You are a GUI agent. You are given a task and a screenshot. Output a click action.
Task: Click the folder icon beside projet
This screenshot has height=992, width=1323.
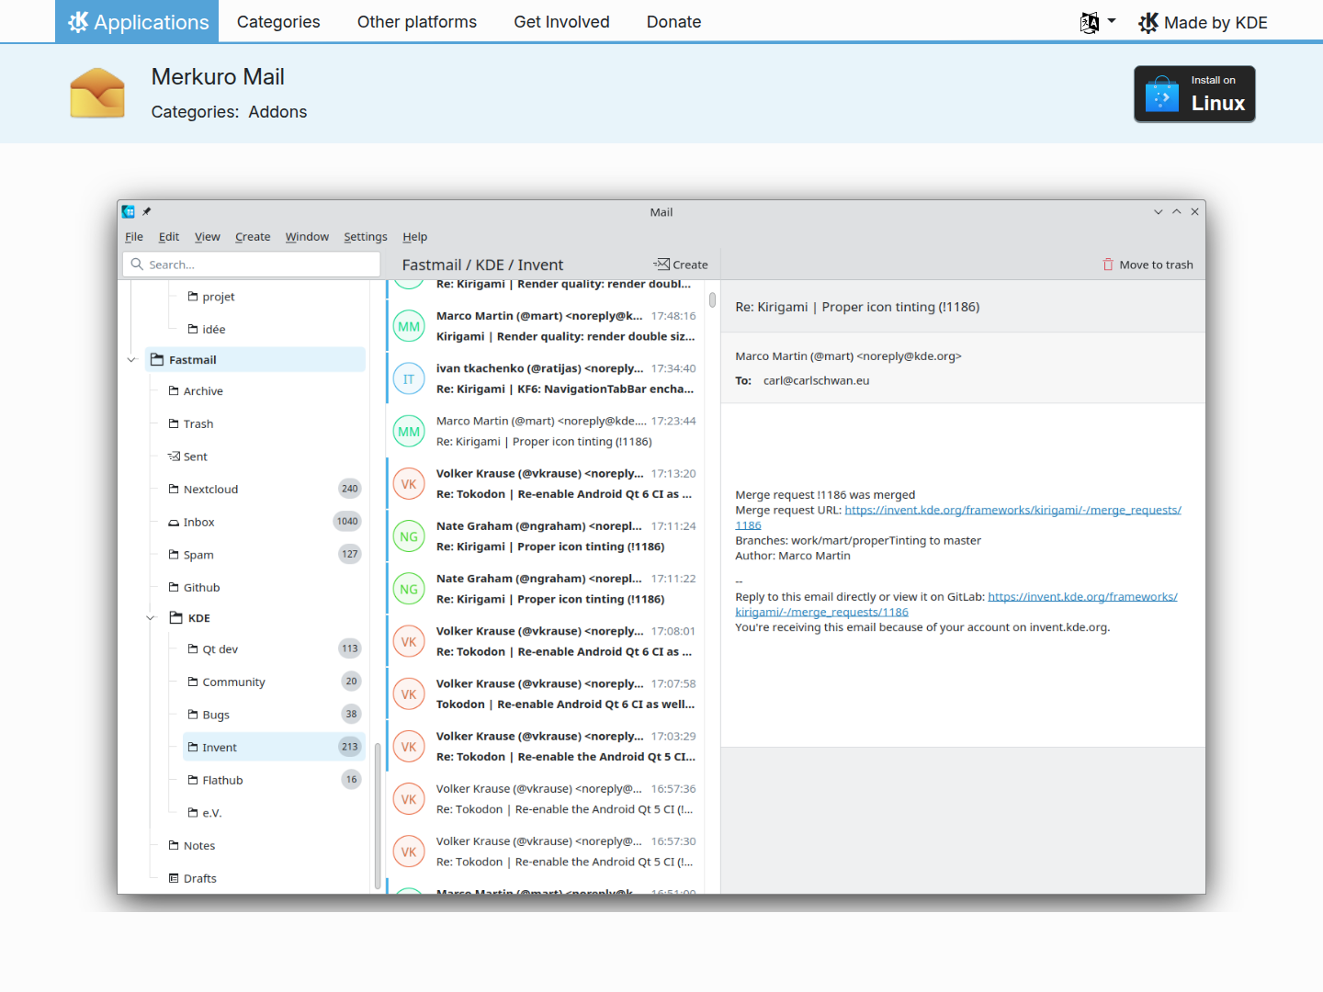click(193, 296)
